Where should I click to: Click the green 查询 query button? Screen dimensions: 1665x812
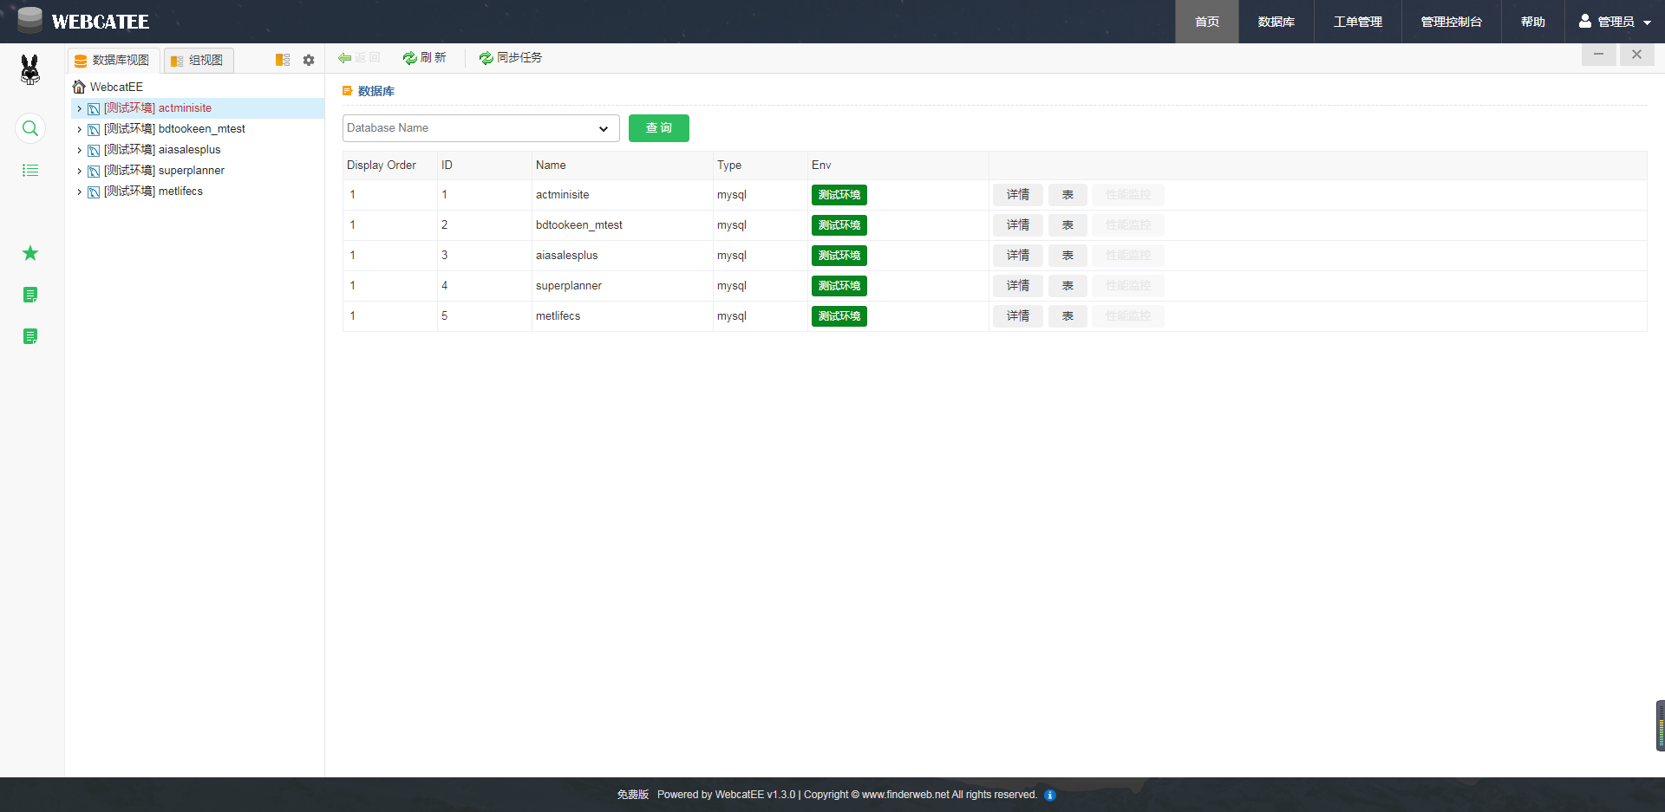click(658, 128)
